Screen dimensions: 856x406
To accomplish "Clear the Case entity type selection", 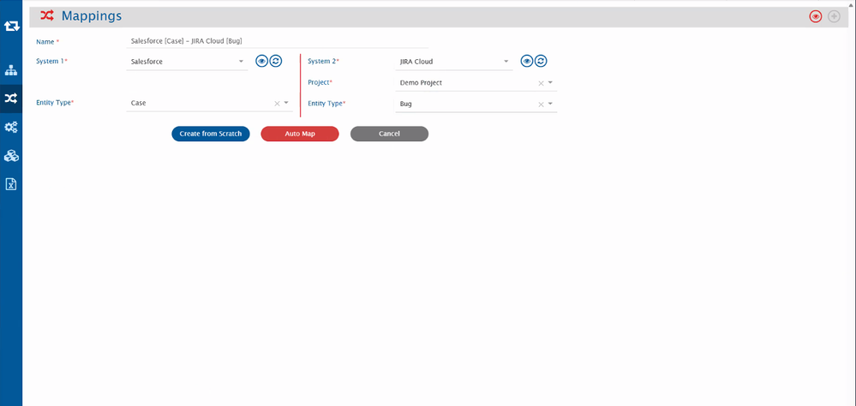I will [277, 103].
